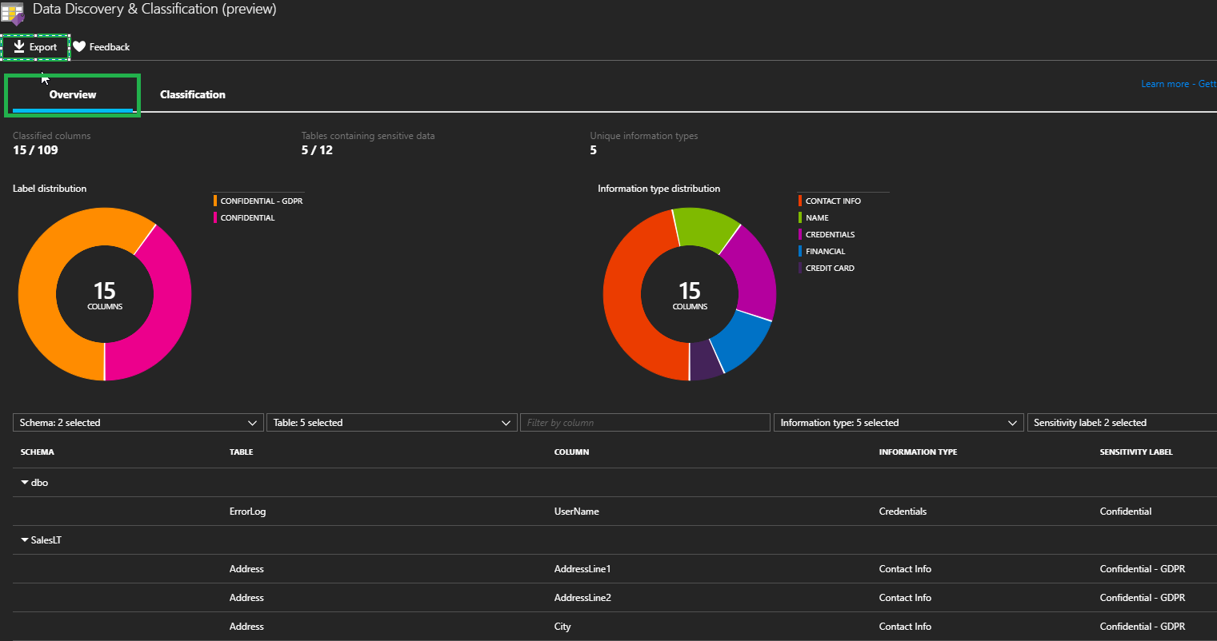The width and height of the screenshot is (1217, 641).
Task: Click the Filter by column field
Action: click(x=644, y=423)
